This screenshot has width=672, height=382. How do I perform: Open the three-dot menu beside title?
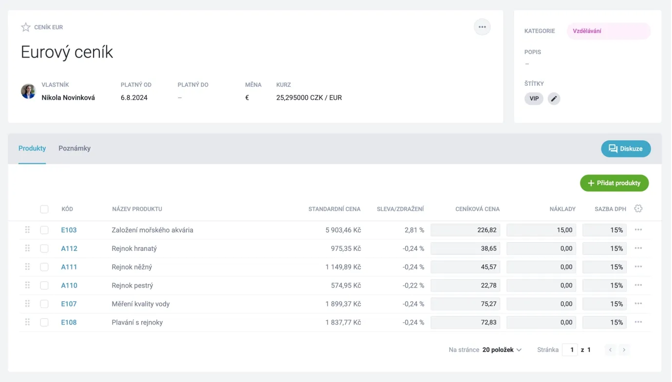click(482, 27)
